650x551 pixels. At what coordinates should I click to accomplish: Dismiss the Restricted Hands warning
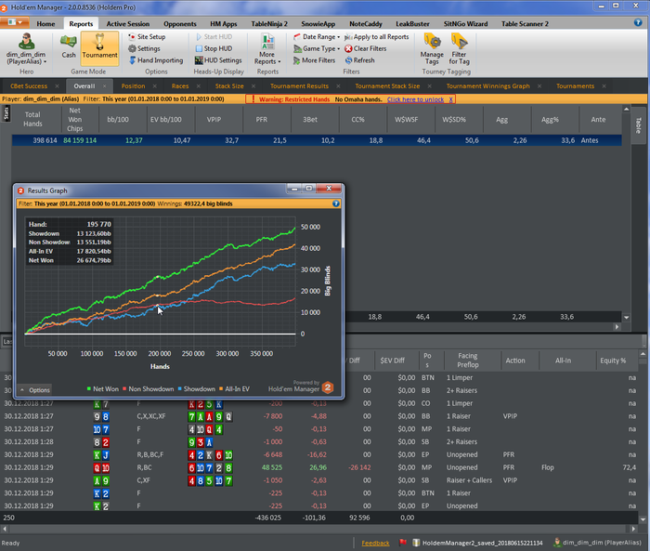[x=450, y=99]
